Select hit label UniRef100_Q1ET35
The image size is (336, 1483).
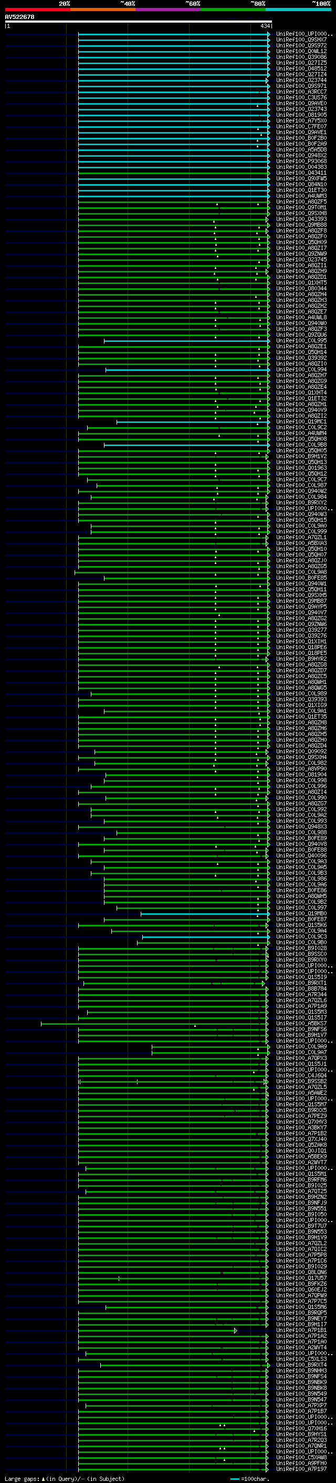point(301,718)
